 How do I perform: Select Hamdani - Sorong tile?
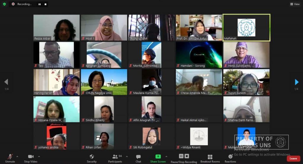tap(199, 55)
